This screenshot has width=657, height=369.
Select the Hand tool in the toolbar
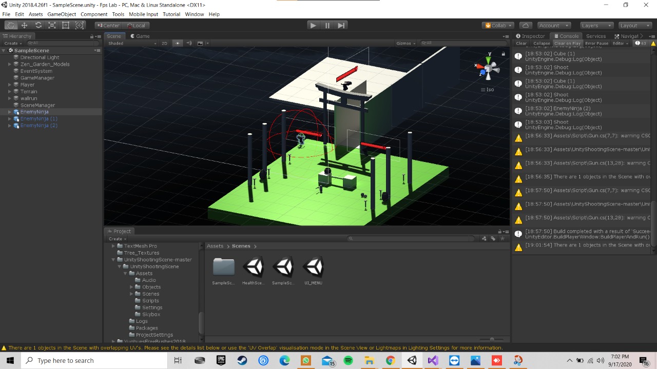(11, 25)
